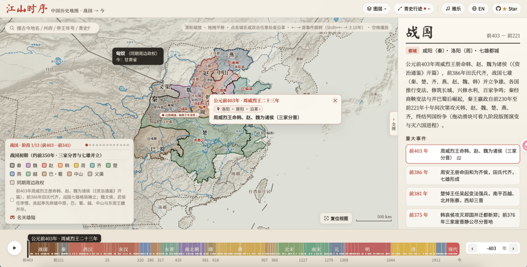Click the 名关雄隘 passes legend item

click(x=23, y=217)
